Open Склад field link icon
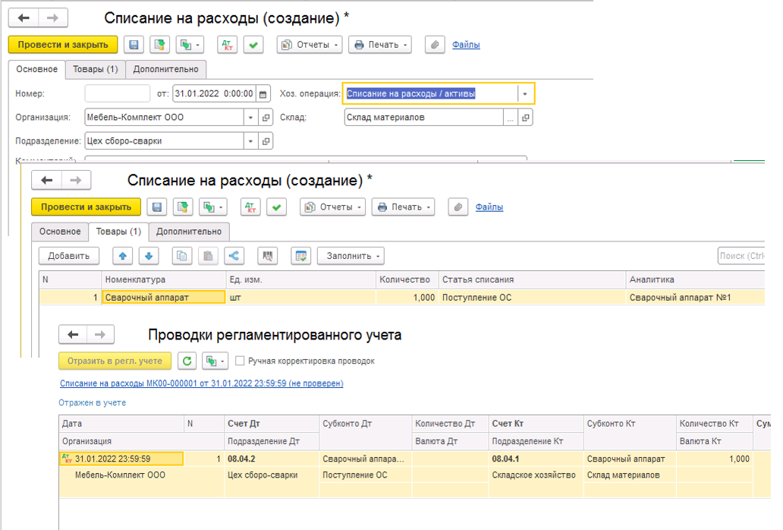Viewport: 783px width, 530px height. coord(526,118)
